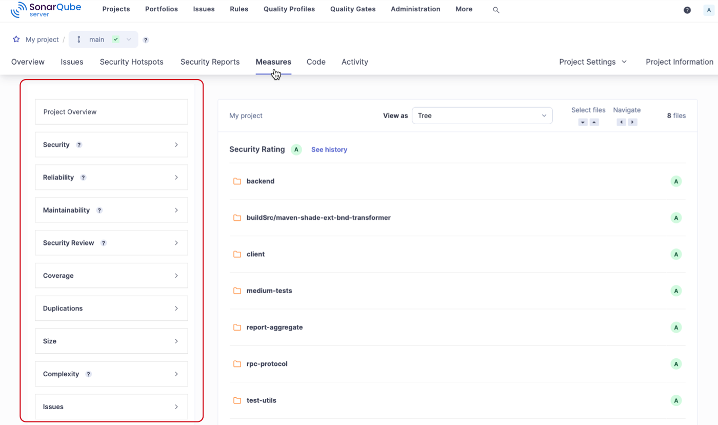Viewport: 718px width, 425px height.
Task: Open the Quality Gates menu item
Action: [x=352, y=9]
